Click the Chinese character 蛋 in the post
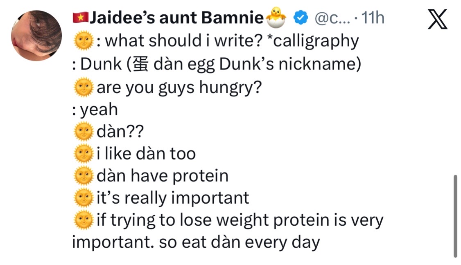 (x=140, y=64)
